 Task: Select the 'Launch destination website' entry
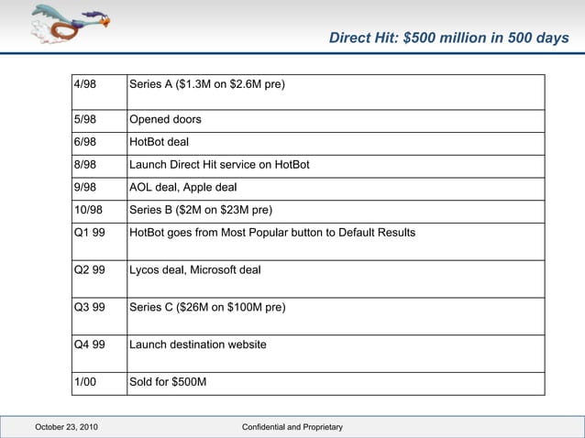click(x=198, y=345)
